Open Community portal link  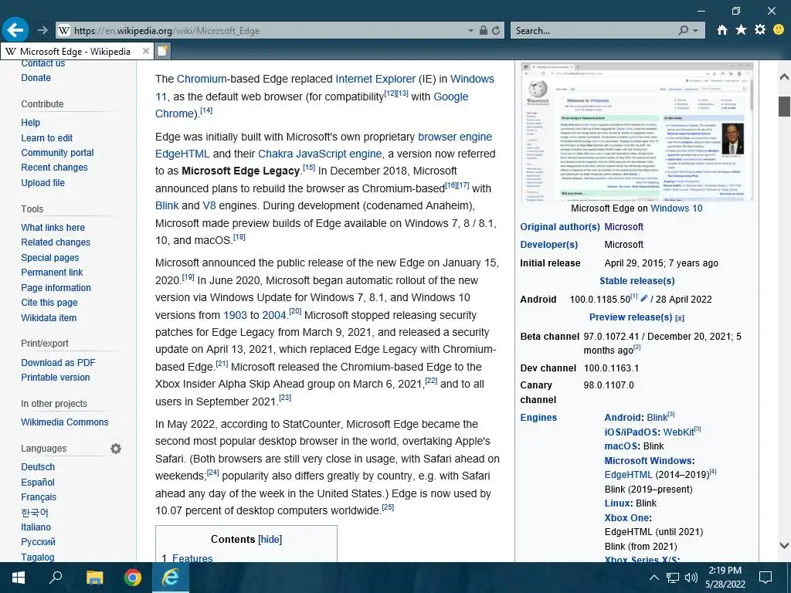click(57, 152)
